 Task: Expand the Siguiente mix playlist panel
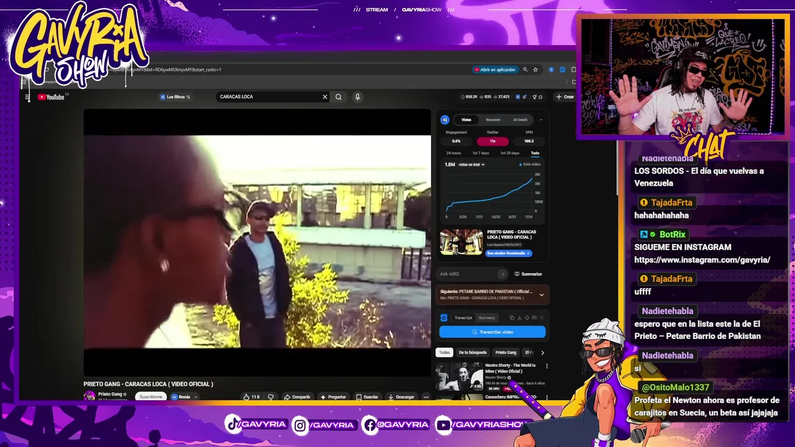tap(542, 295)
